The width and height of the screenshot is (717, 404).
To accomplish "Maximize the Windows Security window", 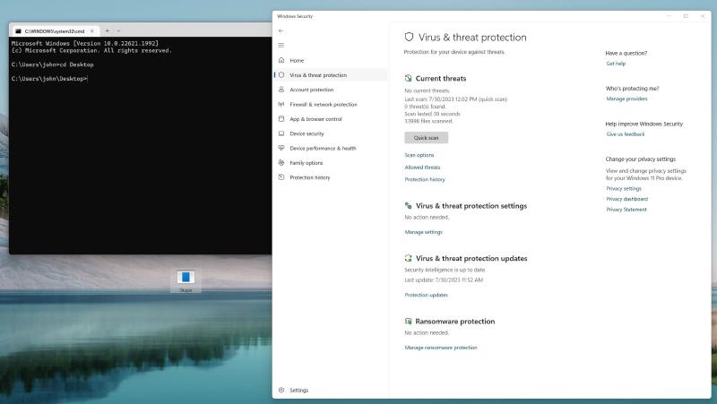I will [x=686, y=16].
